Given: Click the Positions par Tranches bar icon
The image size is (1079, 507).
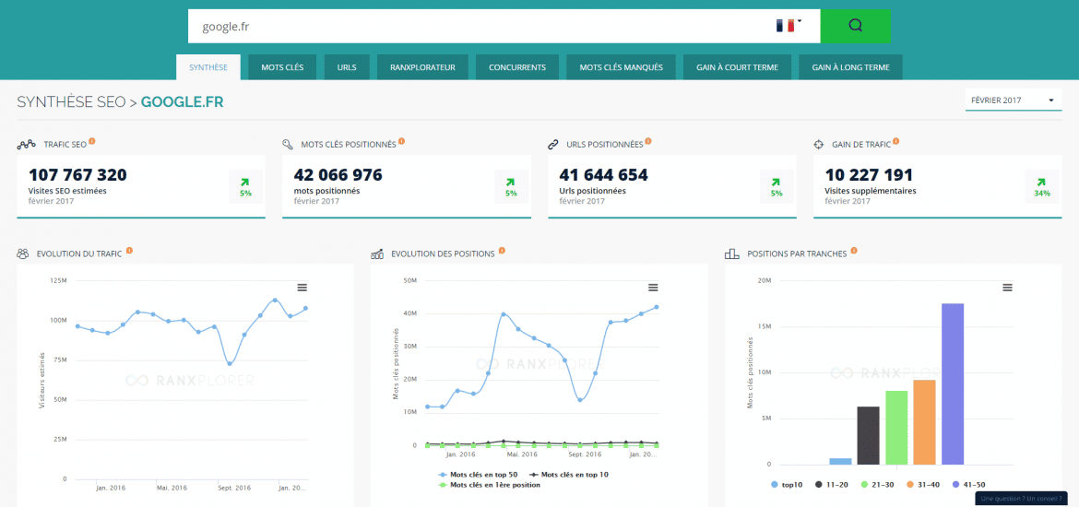Looking at the screenshot, I should pyautogui.click(x=732, y=253).
